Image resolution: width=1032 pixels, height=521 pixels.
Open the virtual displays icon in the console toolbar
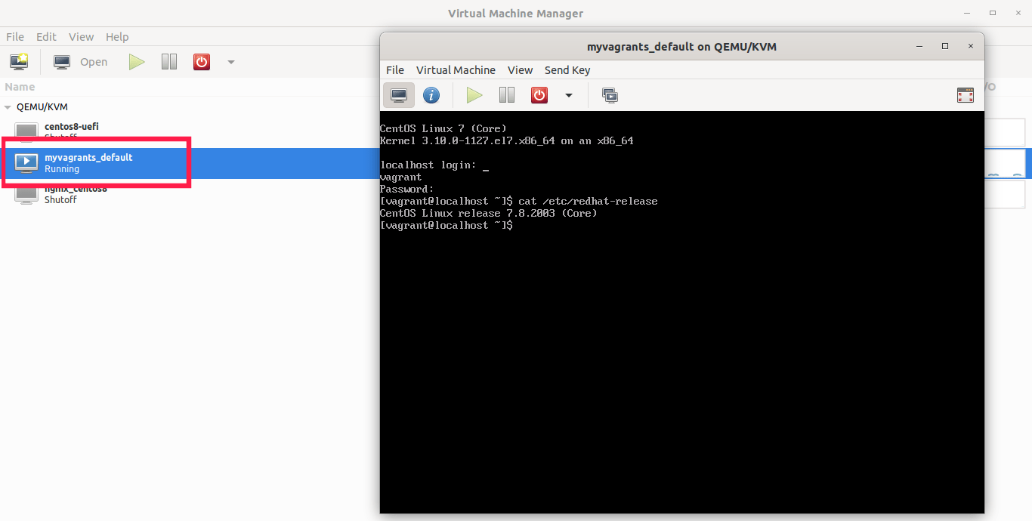coord(610,95)
